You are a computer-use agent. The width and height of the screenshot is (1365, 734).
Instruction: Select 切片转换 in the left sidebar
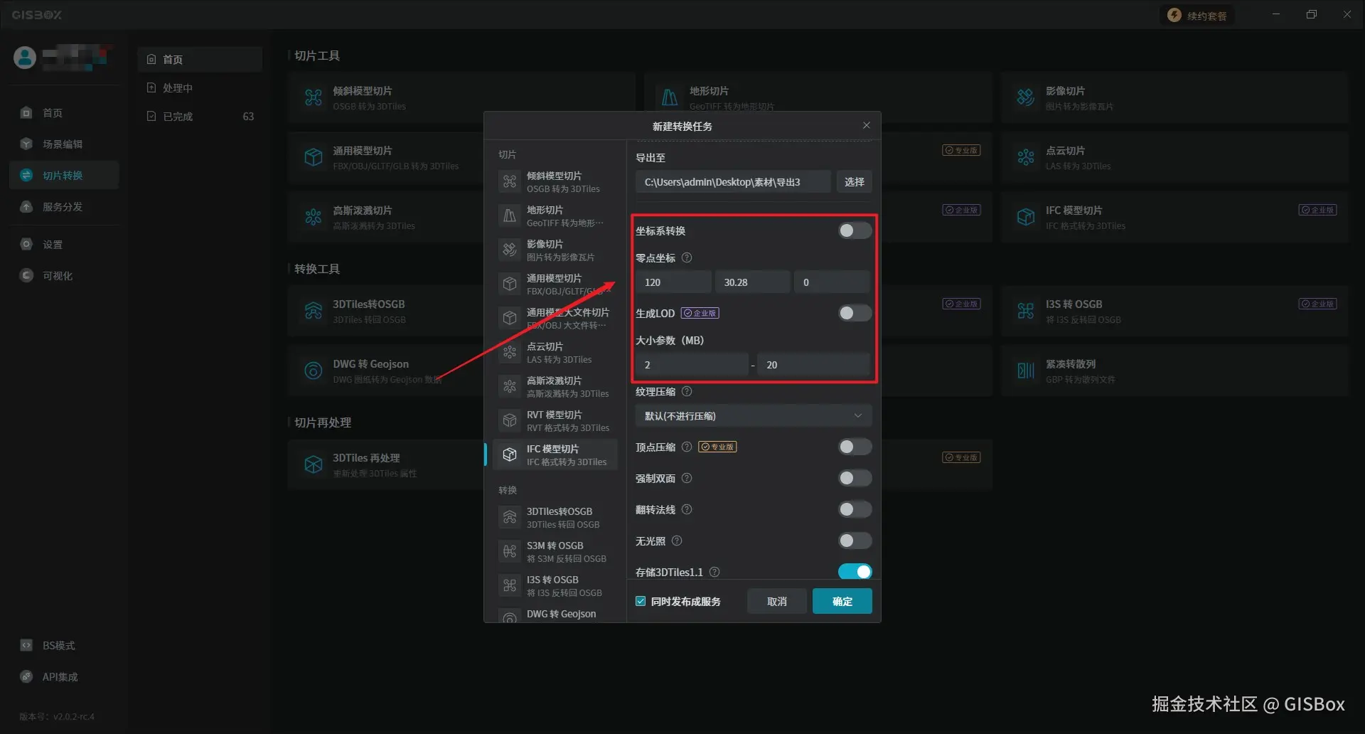[x=64, y=175]
